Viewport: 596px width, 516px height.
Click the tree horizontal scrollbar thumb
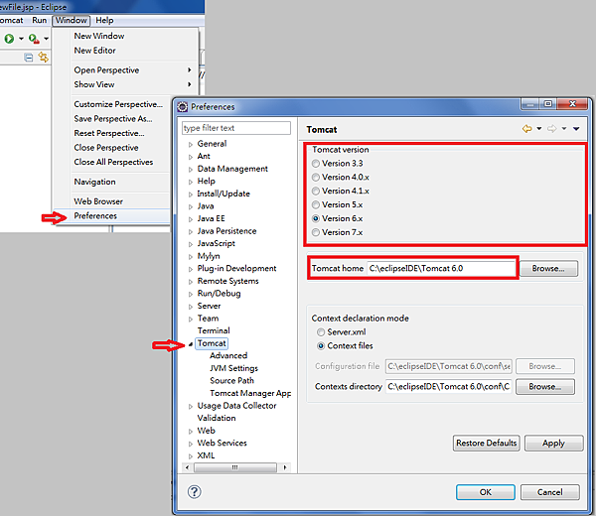[x=234, y=467]
